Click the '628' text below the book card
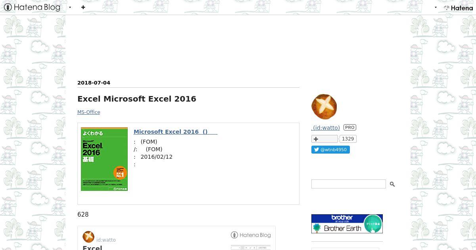476x250 pixels. 83,215
